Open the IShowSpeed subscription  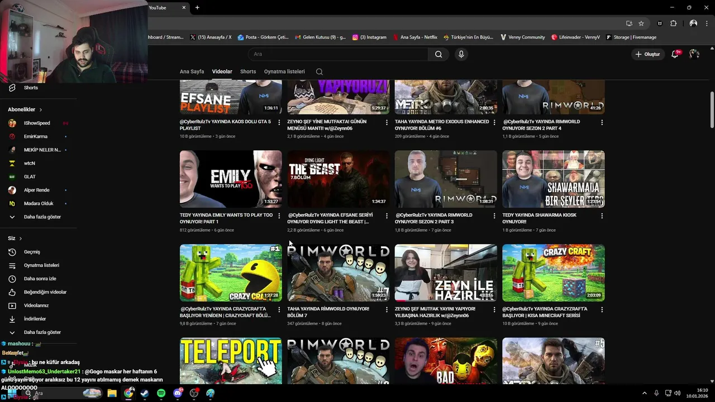[x=38, y=123]
